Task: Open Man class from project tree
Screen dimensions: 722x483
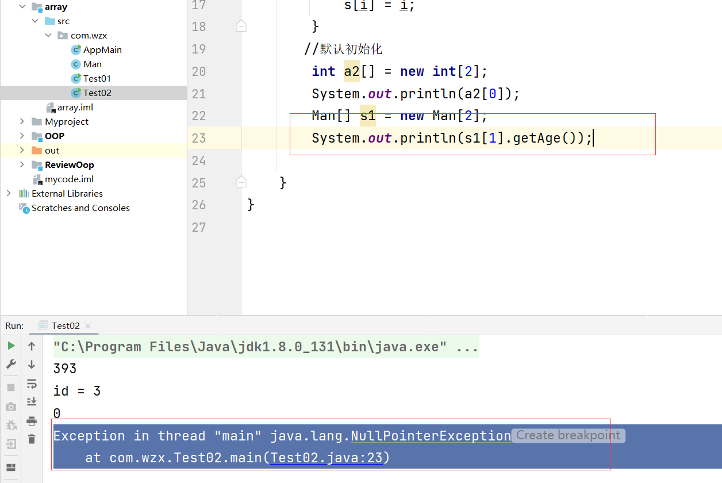Action: click(x=93, y=64)
